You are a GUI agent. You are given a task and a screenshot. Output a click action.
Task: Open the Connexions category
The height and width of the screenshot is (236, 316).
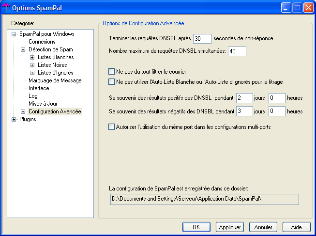point(42,42)
